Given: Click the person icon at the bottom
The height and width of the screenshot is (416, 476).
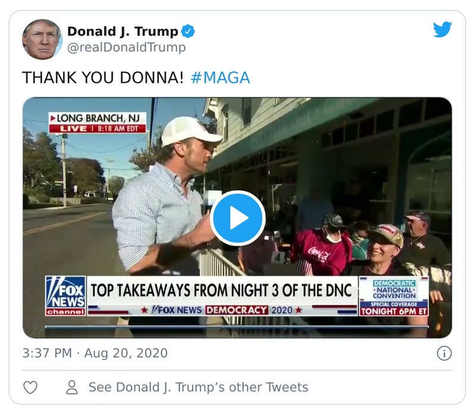Looking at the screenshot, I should 71,387.
